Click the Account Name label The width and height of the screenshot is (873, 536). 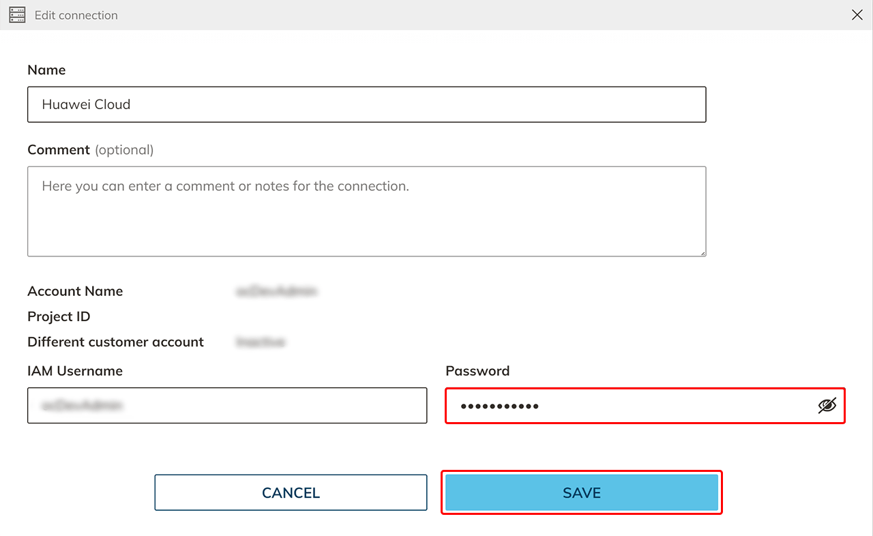tap(75, 291)
